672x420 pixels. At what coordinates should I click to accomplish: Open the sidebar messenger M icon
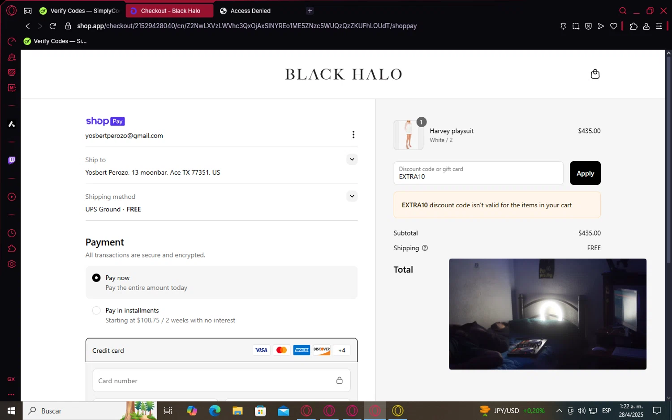(12, 88)
